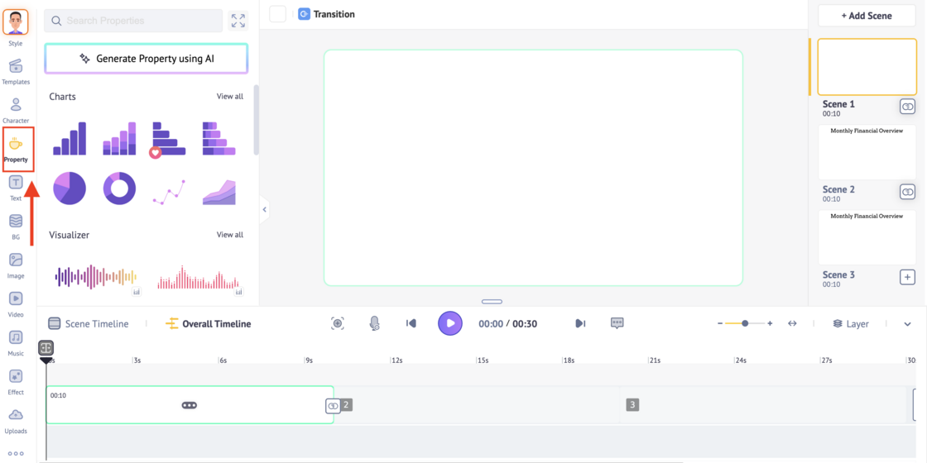Screen dimensions: 927x463
Task: Click the Add Scene button
Action: point(867,16)
